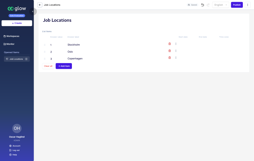
Task: Click the Stockholm row drag handle
Action: [45, 45]
